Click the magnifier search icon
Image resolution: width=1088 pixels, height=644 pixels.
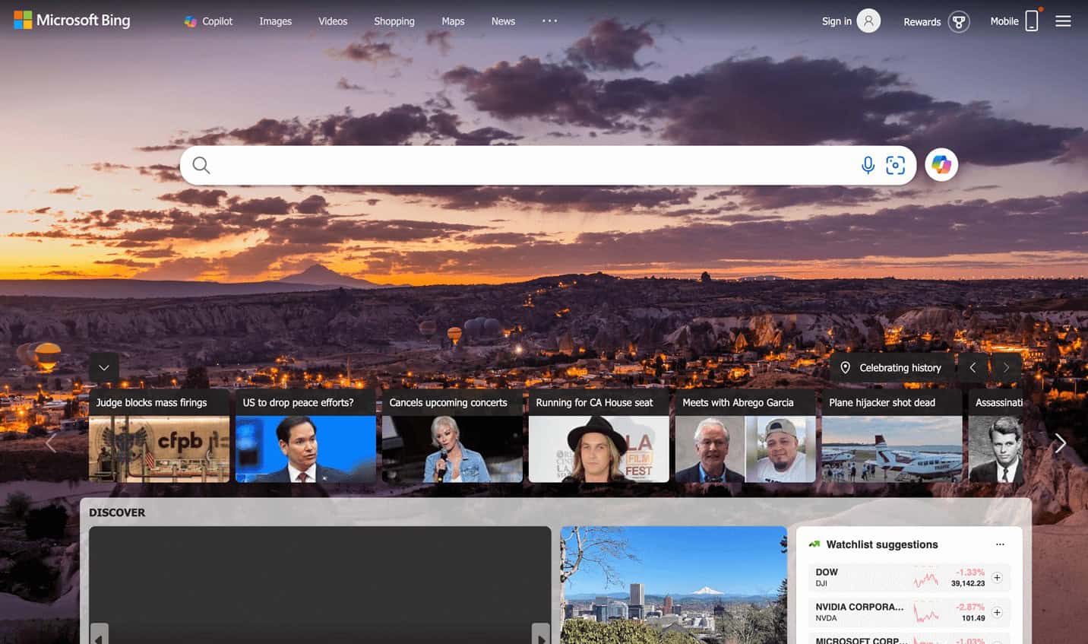[201, 165]
